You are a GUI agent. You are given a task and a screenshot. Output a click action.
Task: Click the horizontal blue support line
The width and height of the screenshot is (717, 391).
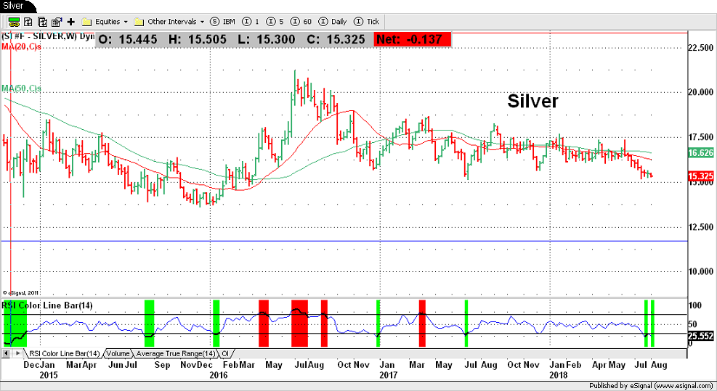tap(344, 241)
